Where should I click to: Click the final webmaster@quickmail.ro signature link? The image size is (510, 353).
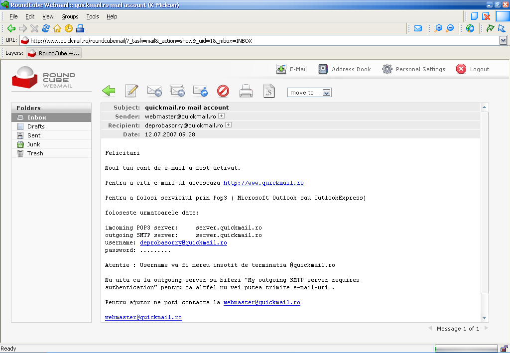pyautogui.click(x=143, y=318)
